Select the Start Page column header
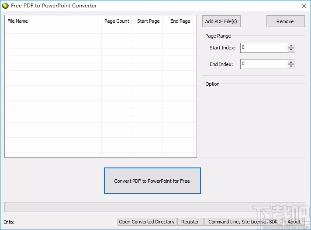 click(x=147, y=21)
